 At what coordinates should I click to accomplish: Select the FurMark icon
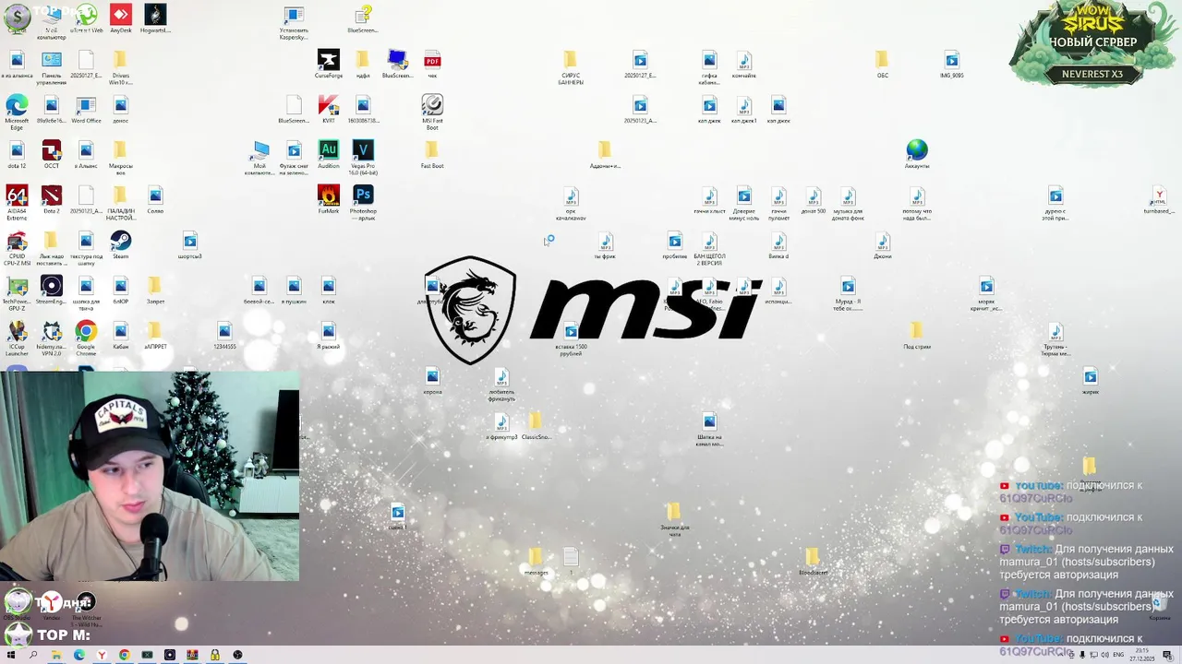click(x=328, y=199)
